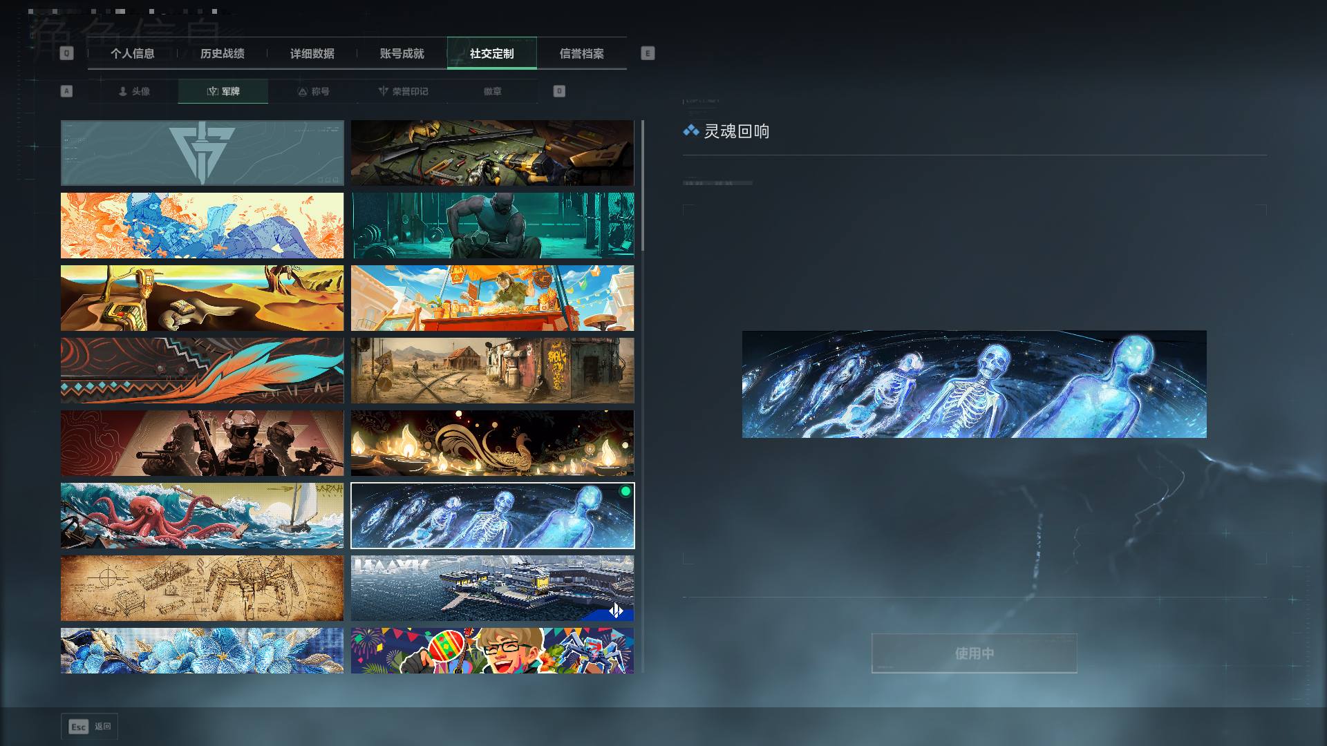Screen dimensions: 1327x746
Task: Choose the red octopus wave dog tag
Action: click(202, 515)
